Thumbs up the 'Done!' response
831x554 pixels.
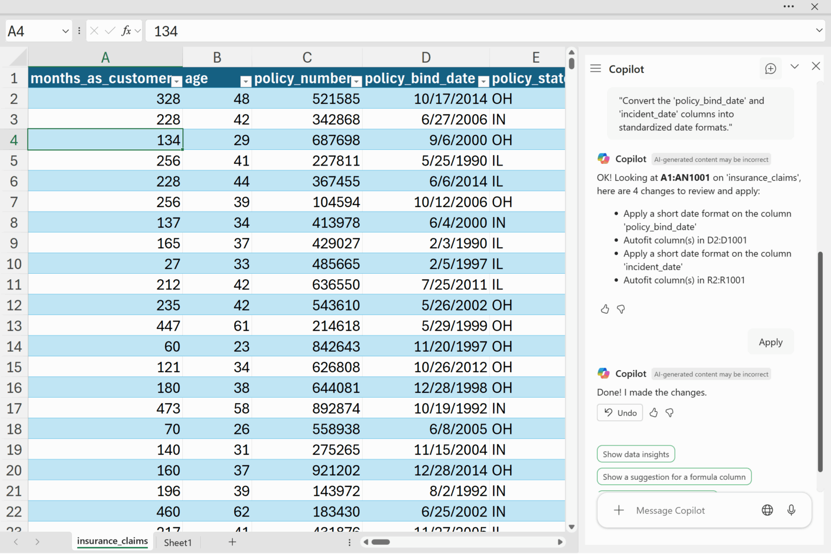654,413
